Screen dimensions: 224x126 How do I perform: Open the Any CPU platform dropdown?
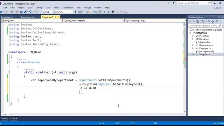(x=72, y=12)
